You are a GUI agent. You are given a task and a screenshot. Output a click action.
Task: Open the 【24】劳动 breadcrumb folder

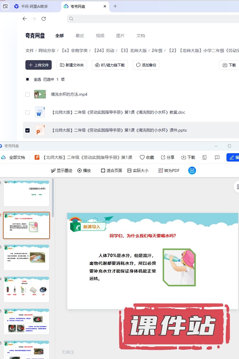click(x=104, y=51)
